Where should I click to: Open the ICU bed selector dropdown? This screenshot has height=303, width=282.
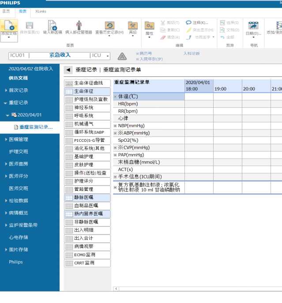click(107, 56)
